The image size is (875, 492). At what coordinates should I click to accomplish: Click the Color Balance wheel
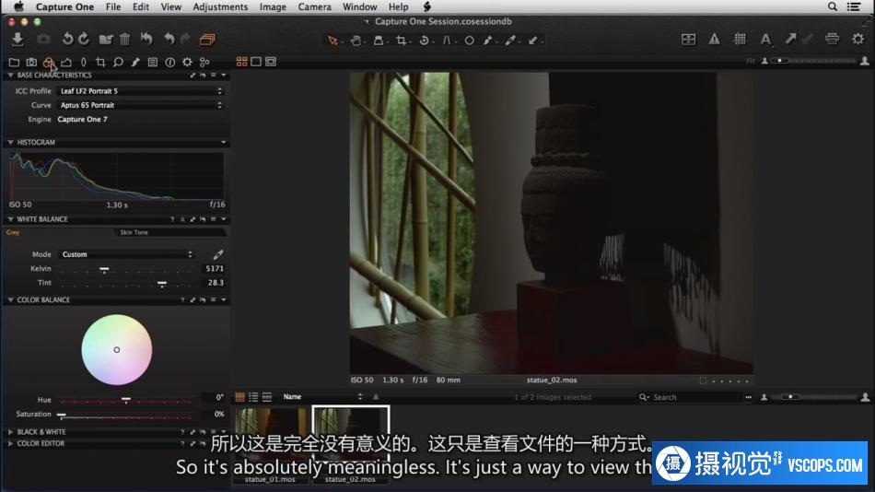click(x=117, y=349)
